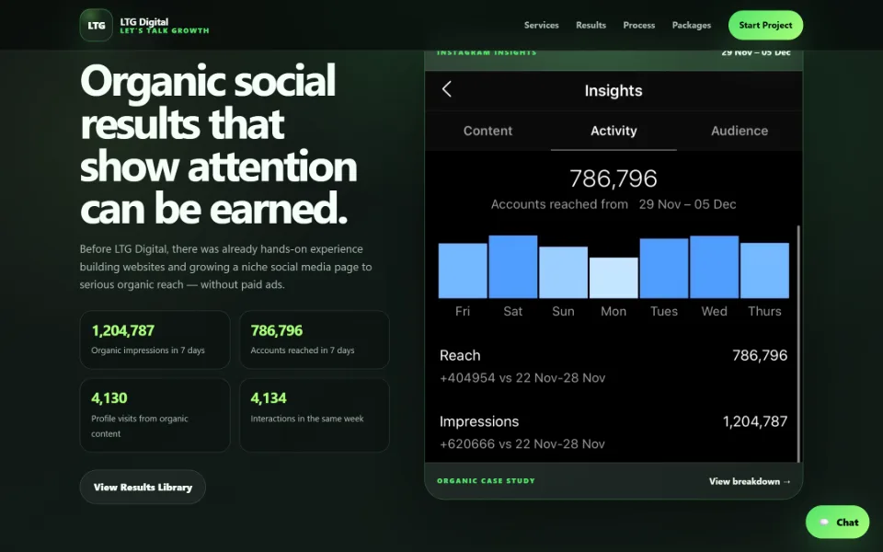Click the 'Organic social results' headline
This screenshot has height=552, width=883.
(x=220, y=144)
